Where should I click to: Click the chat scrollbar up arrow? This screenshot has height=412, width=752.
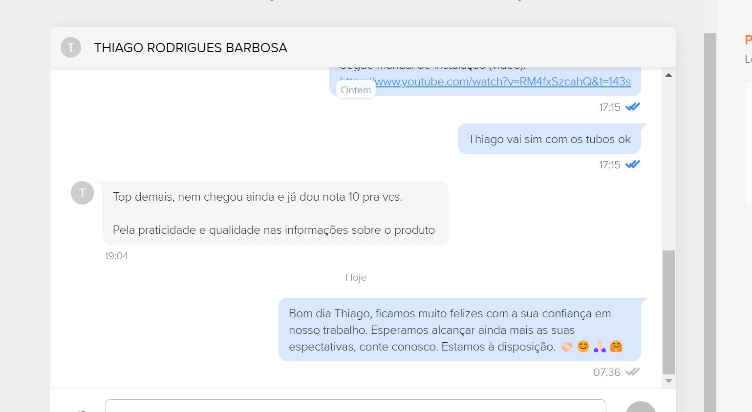(668, 75)
